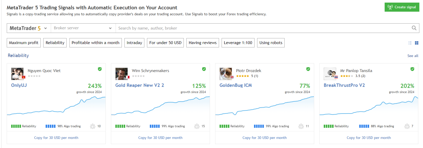Open Piotr Drozdek's avatar
The image size is (423, 148).
[226, 74]
